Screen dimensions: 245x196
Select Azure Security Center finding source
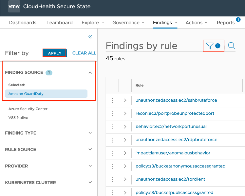click(x=28, y=109)
